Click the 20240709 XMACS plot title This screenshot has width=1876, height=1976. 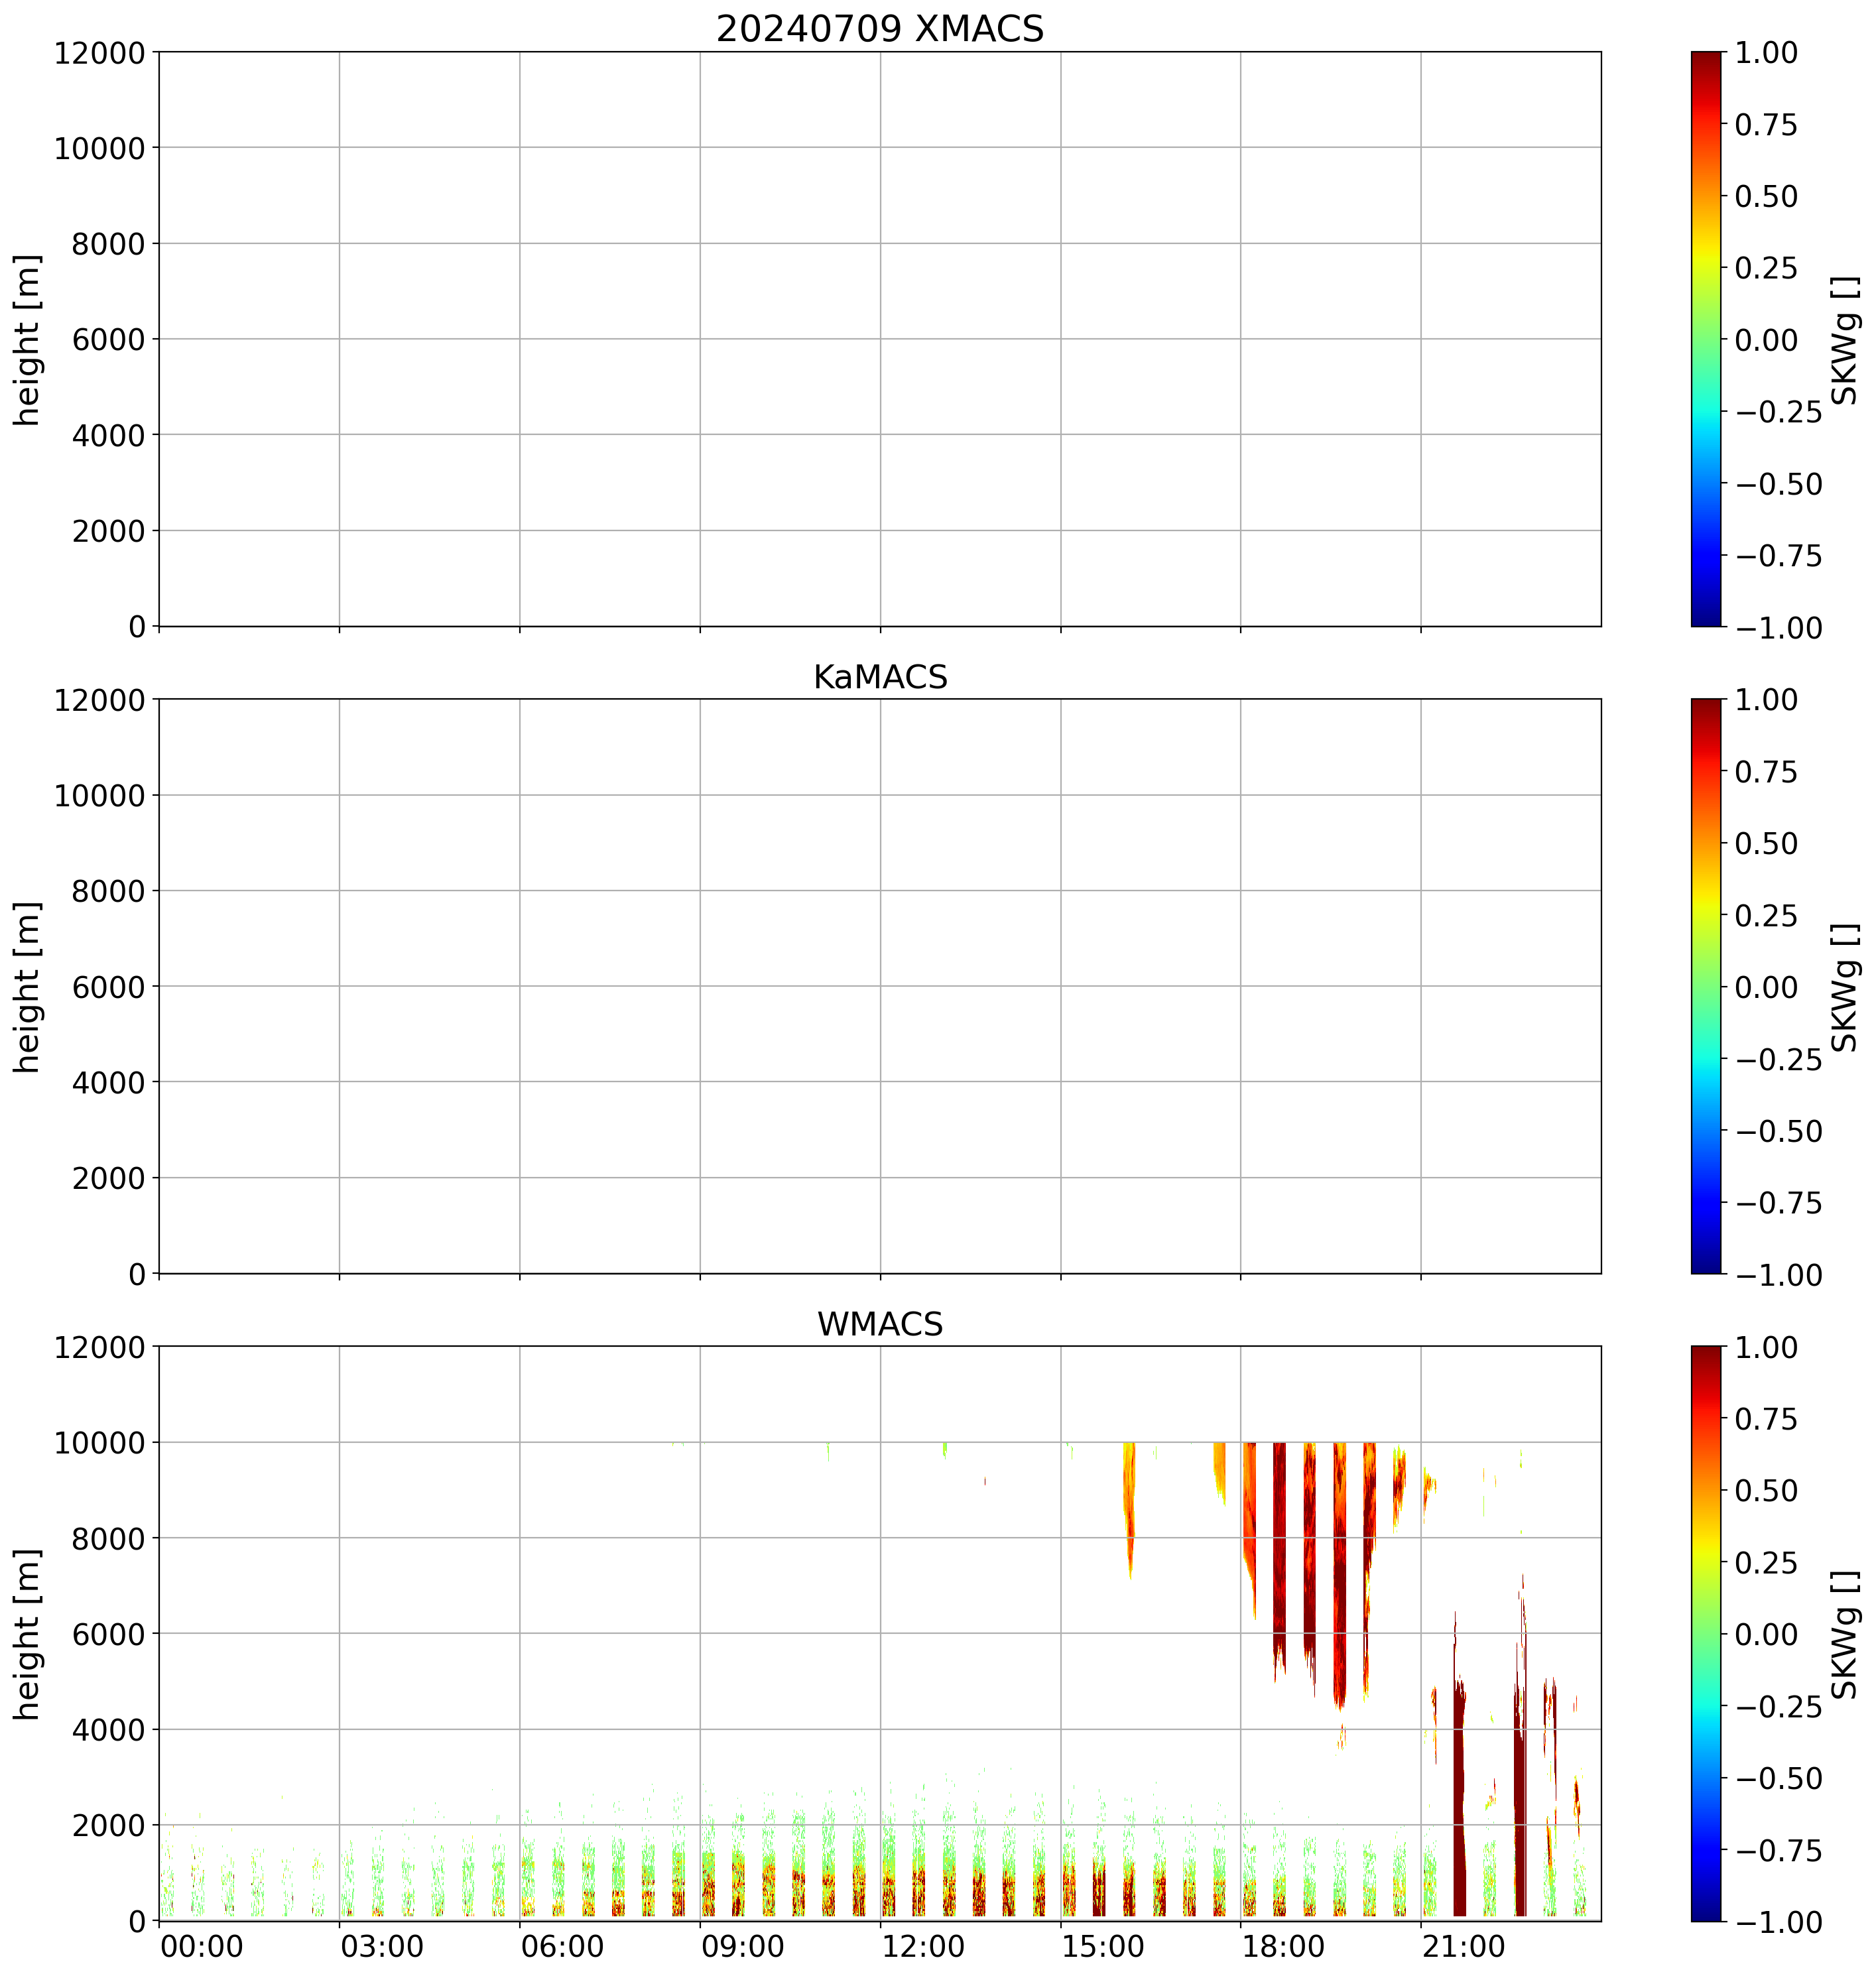[879, 29]
